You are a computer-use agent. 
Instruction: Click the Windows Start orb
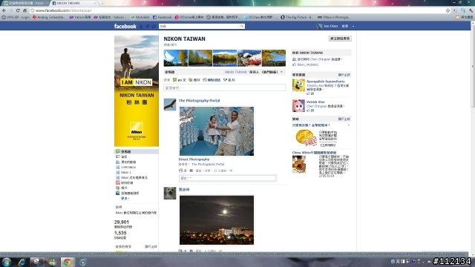click(7, 262)
